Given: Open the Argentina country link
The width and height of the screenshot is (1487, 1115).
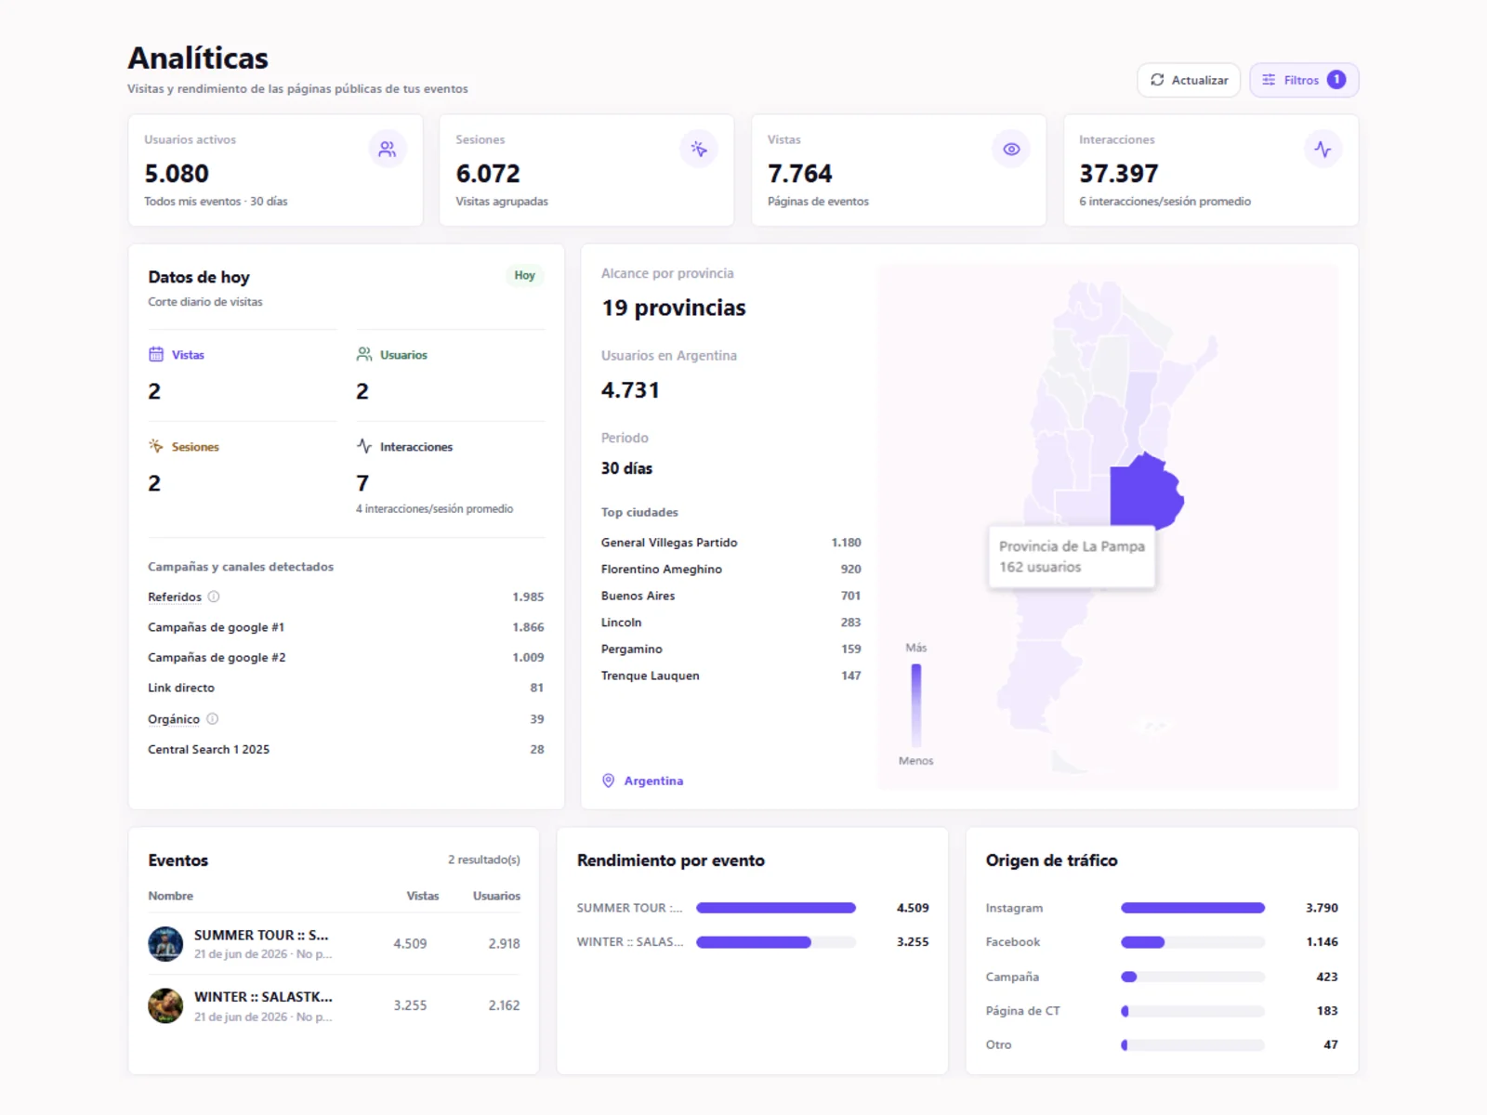Looking at the screenshot, I should click(653, 780).
